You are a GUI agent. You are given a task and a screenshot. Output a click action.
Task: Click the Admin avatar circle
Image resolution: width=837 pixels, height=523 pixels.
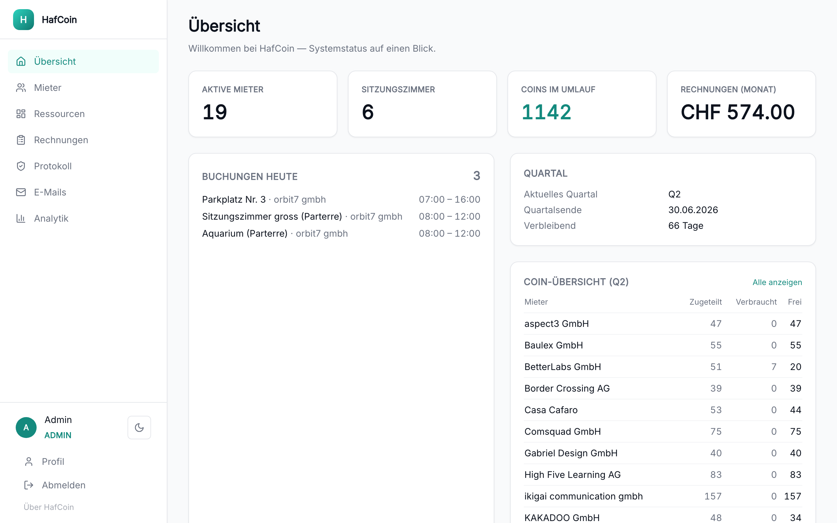pyautogui.click(x=26, y=428)
